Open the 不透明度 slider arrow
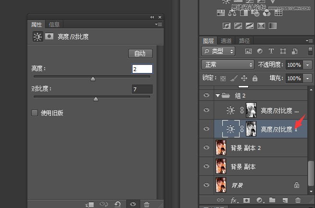The width and height of the screenshot is (315, 208). 308,65
